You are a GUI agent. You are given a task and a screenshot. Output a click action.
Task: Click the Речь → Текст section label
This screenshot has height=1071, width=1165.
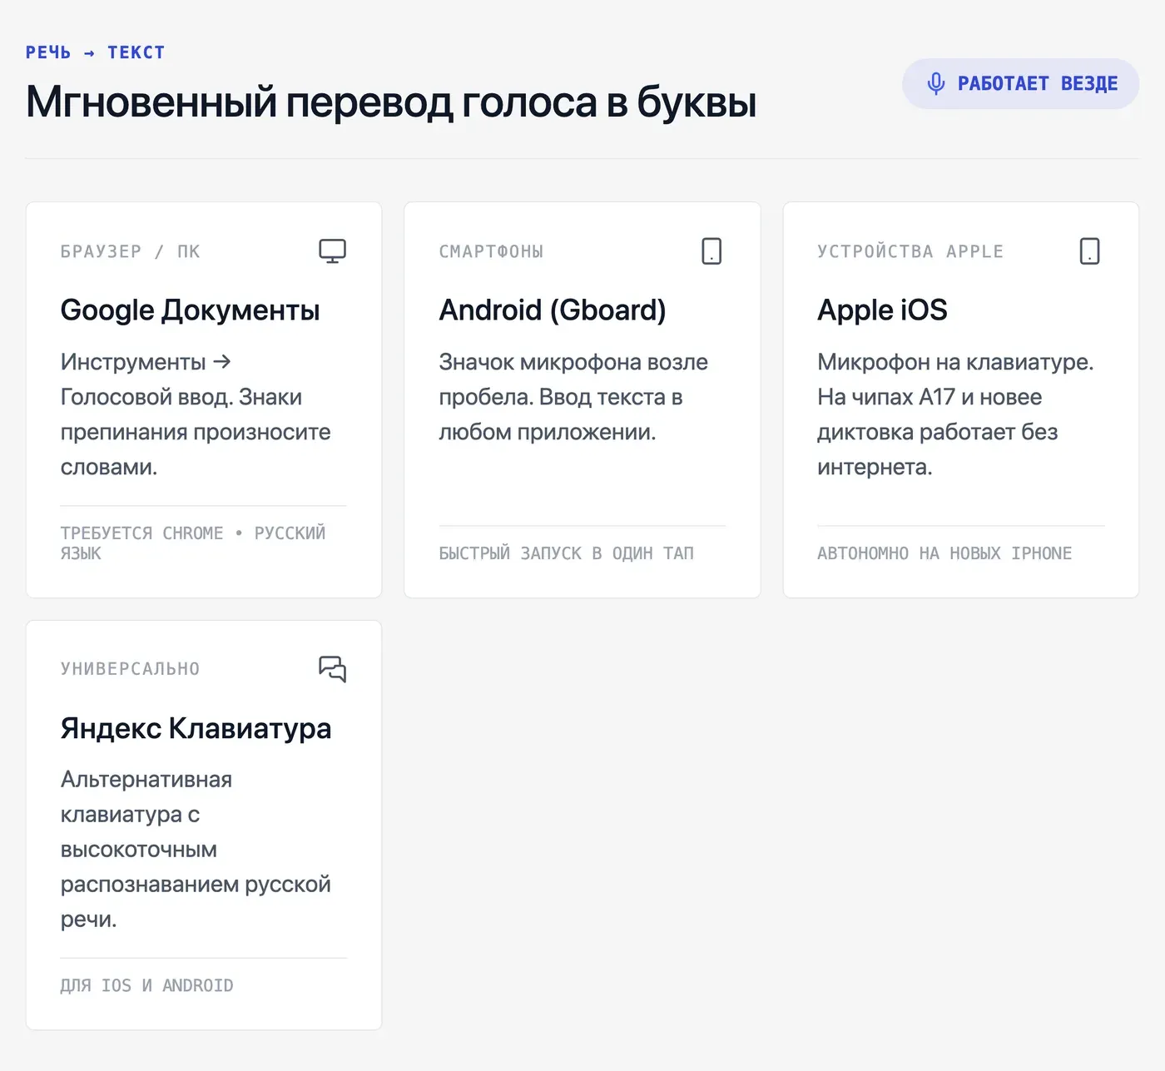click(96, 52)
